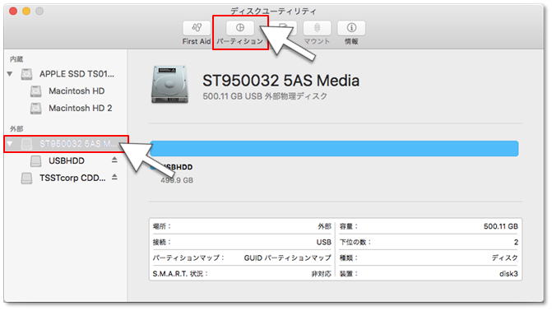This screenshot has width=552, height=311.
Task: Click the ST950032 5AS Media title
Action: pyautogui.click(x=281, y=81)
